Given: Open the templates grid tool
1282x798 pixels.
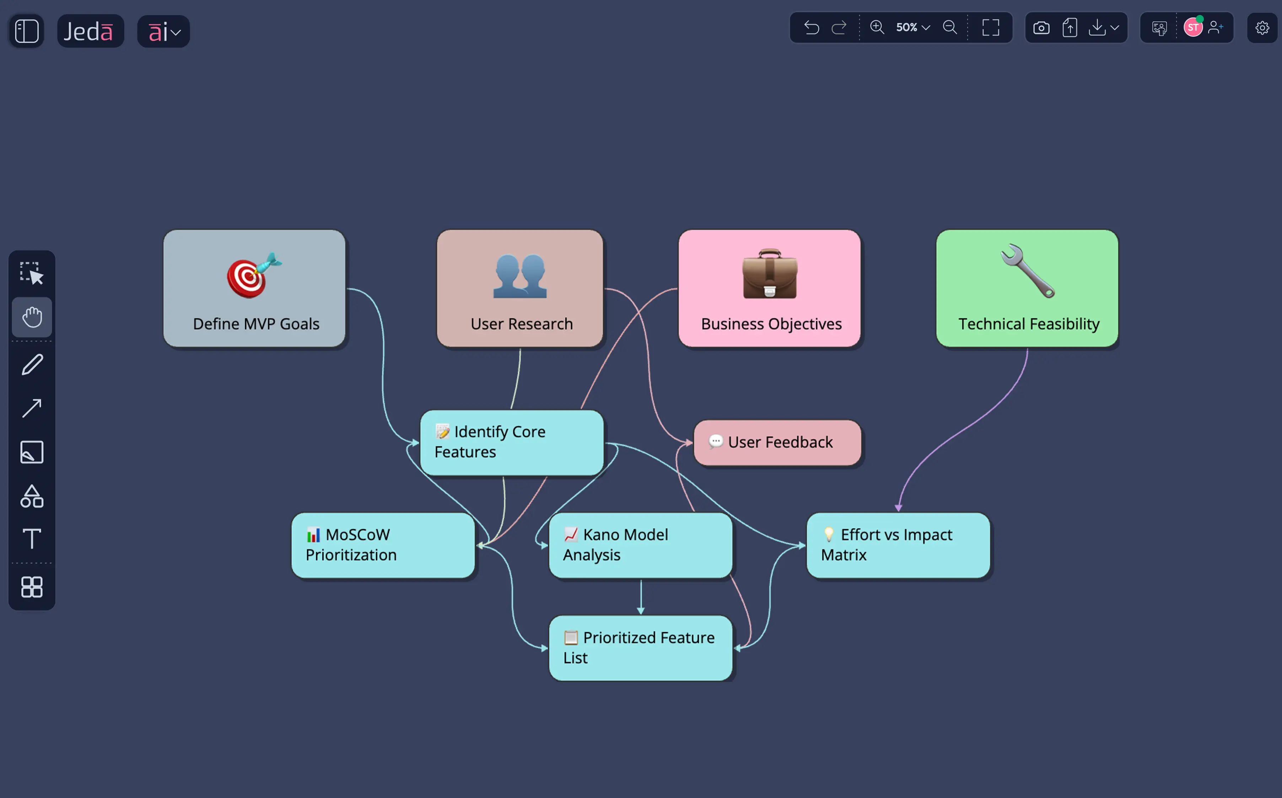Looking at the screenshot, I should pos(32,587).
